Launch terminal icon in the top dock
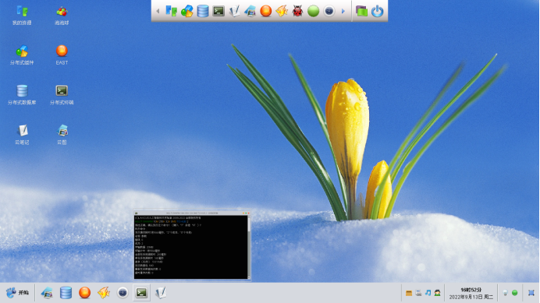Viewport: 540px width, 303px height. tap(218, 11)
